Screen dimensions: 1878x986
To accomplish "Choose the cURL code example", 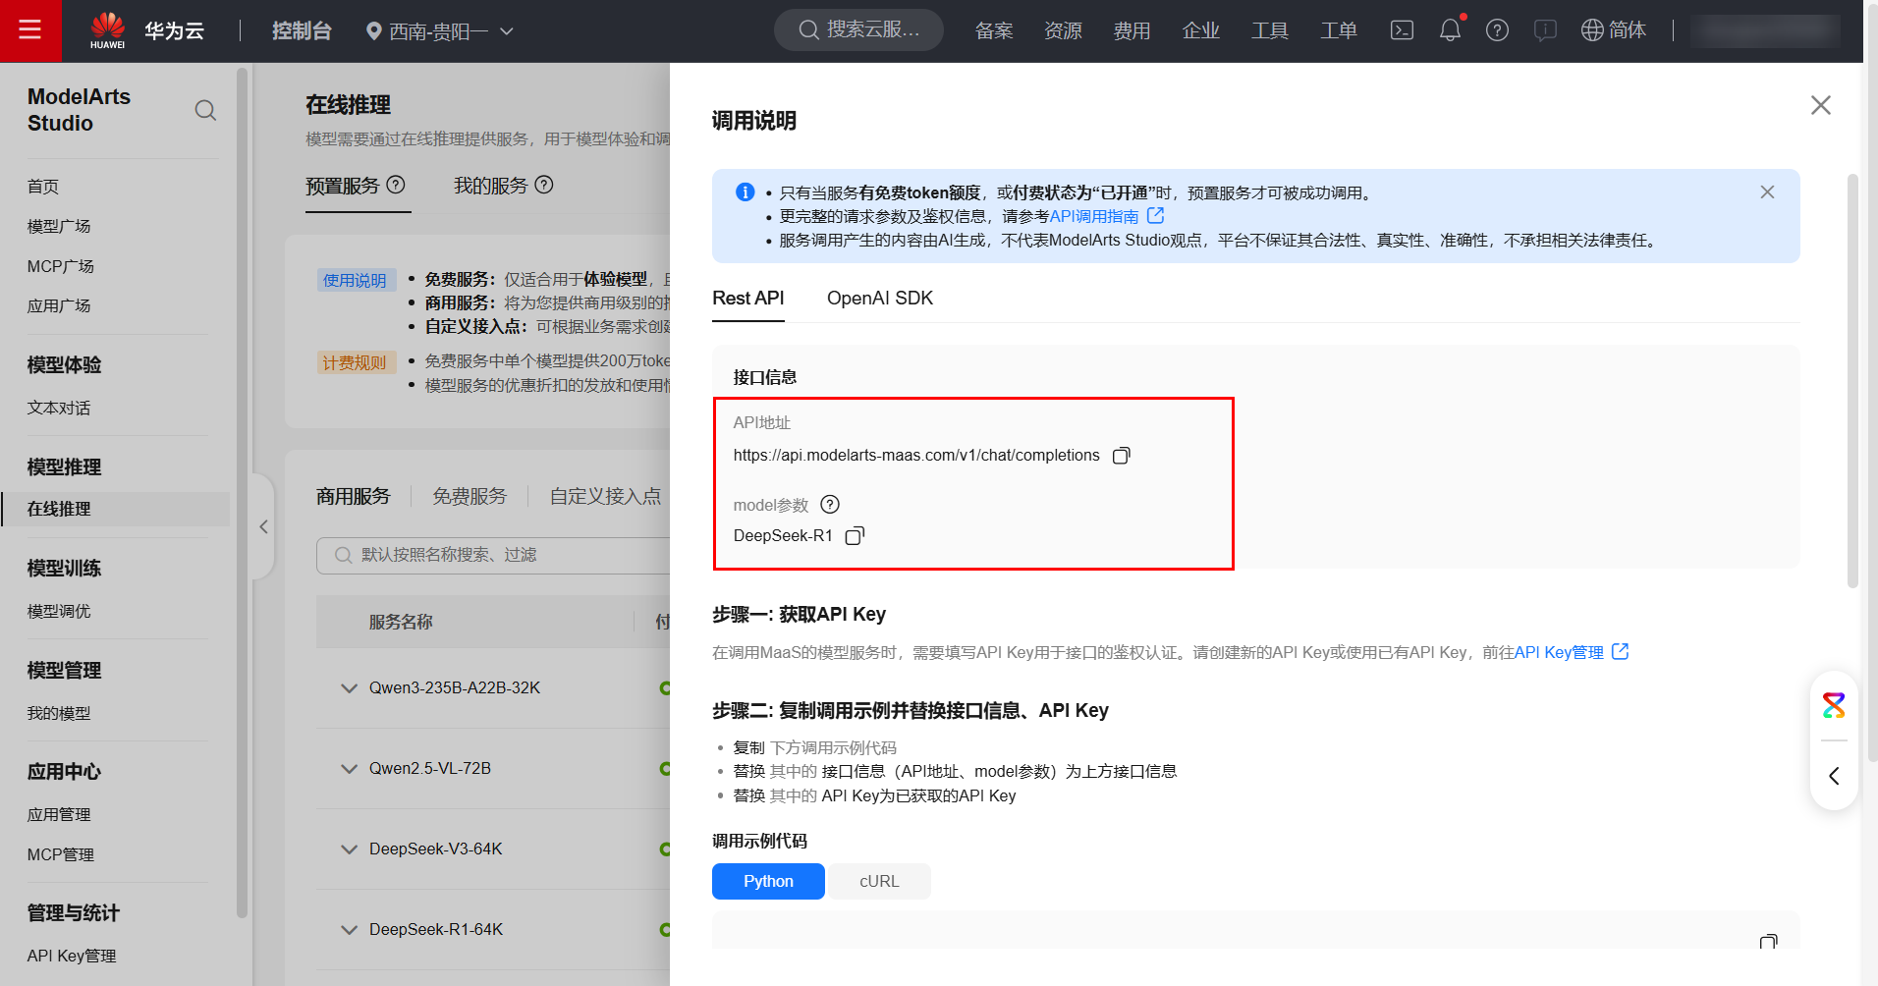I will pyautogui.click(x=879, y=881).
